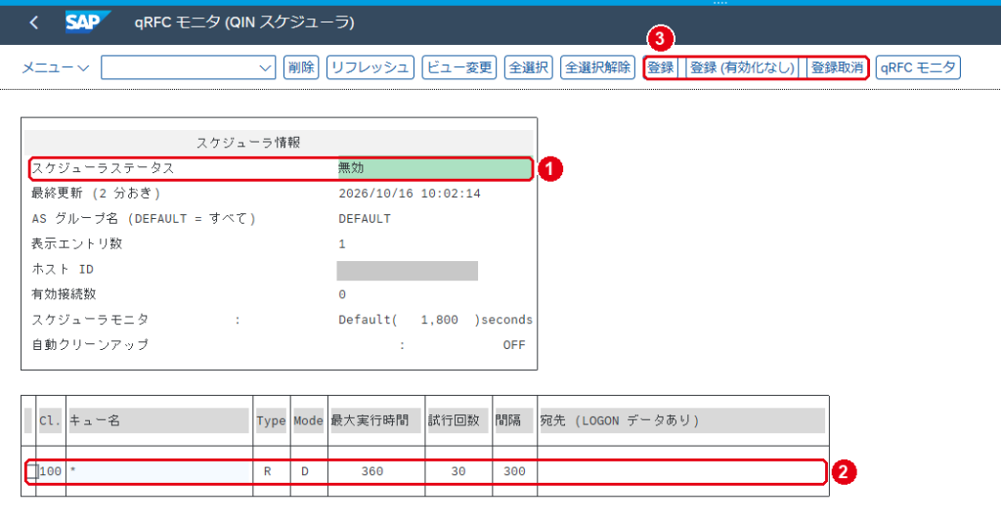Tick the checkbox for queue row 100

(32, 471)
